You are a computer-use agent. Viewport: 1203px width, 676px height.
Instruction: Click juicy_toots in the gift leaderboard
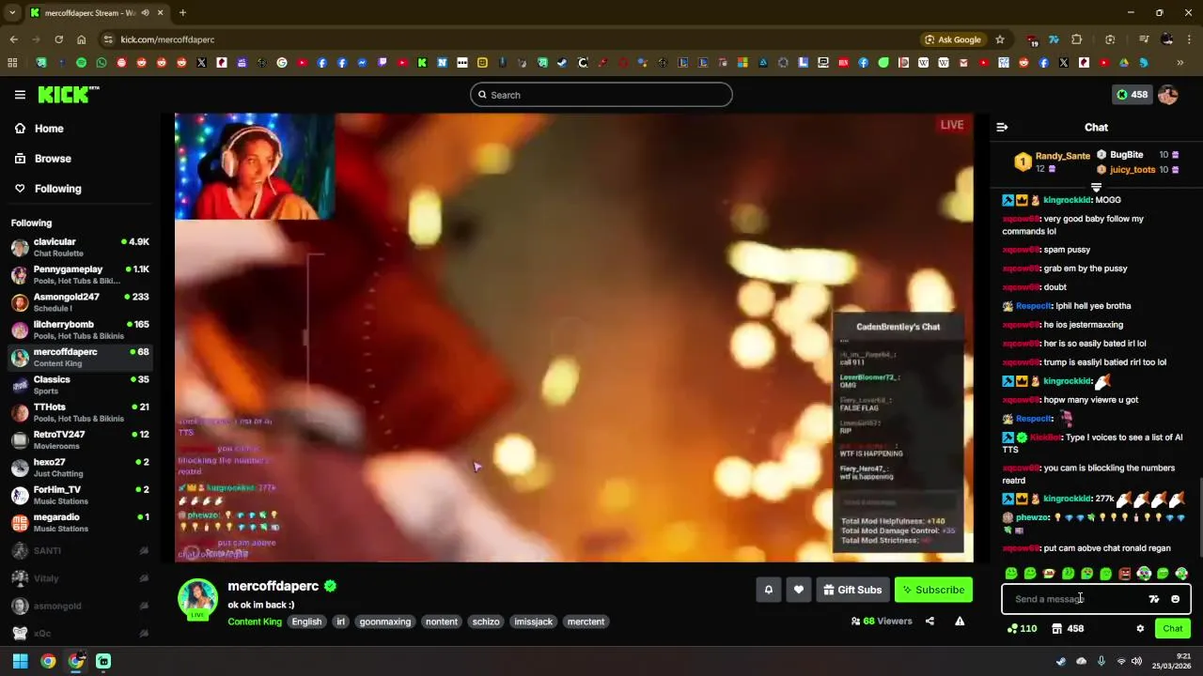[x=1133, y=170]
